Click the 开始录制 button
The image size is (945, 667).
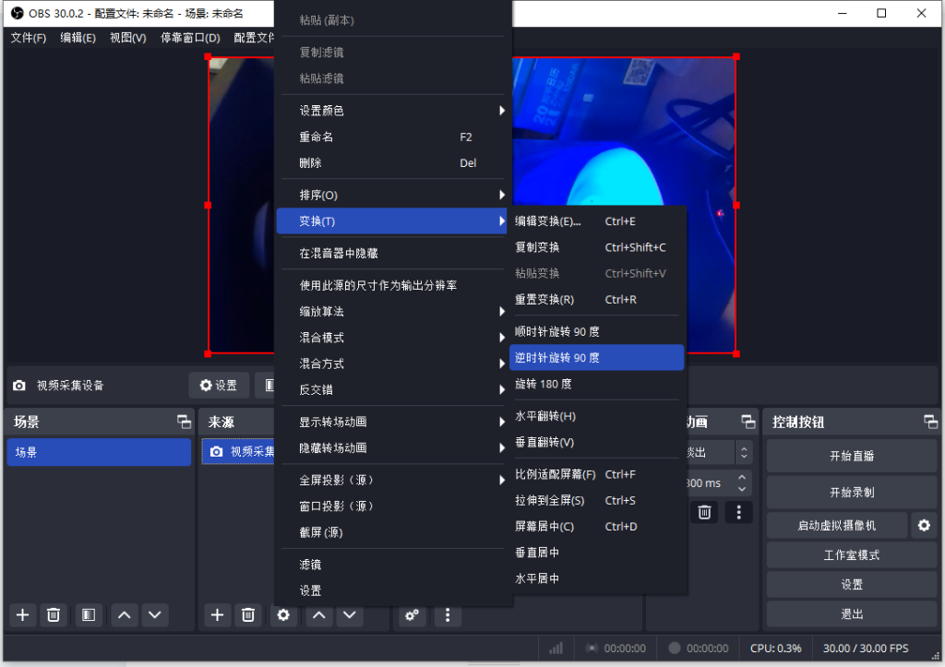850,490
